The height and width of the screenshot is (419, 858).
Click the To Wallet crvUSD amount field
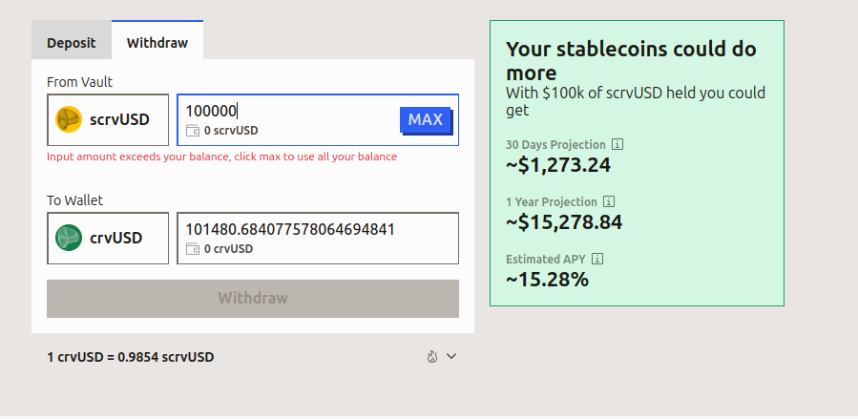(x=318, y=239)
